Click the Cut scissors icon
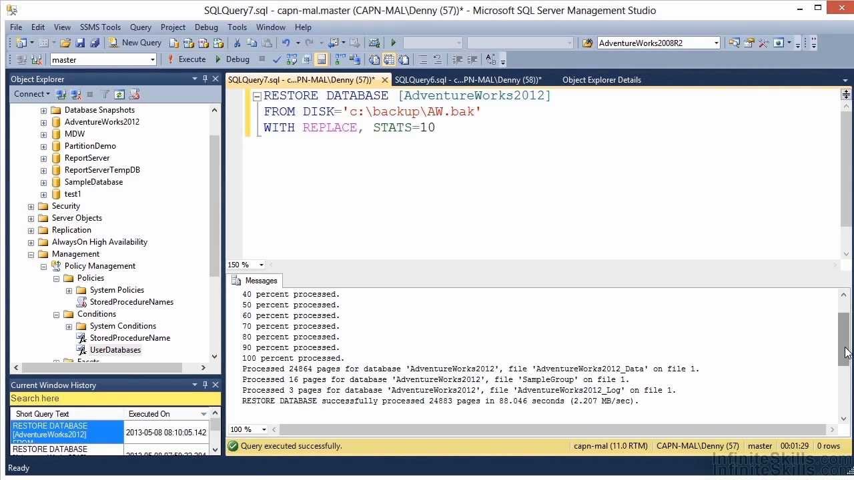The height and width of the screenshot is (480, 854). tap(237, 43)
